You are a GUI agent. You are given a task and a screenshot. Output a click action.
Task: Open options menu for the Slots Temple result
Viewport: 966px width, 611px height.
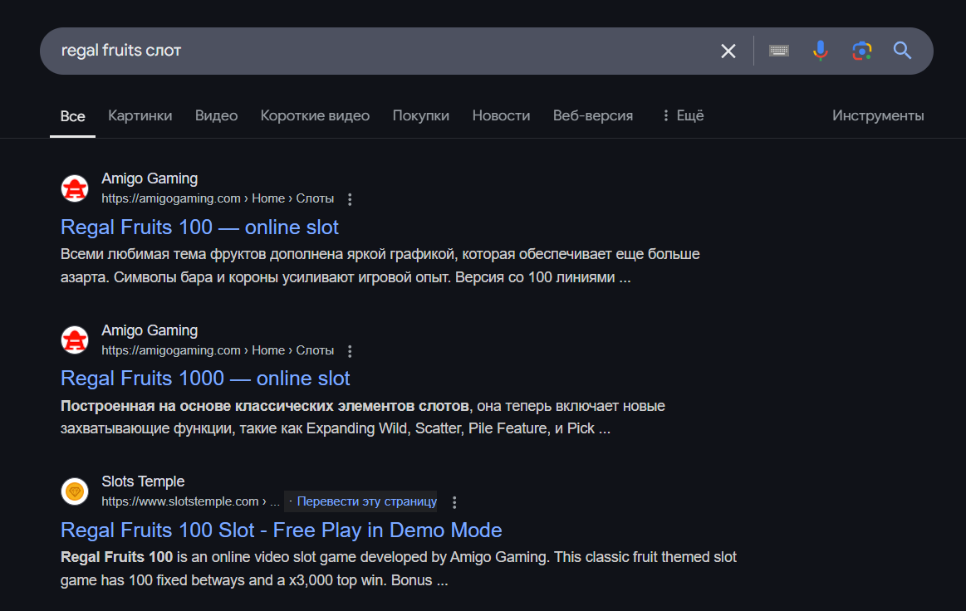tap(454, 502)
